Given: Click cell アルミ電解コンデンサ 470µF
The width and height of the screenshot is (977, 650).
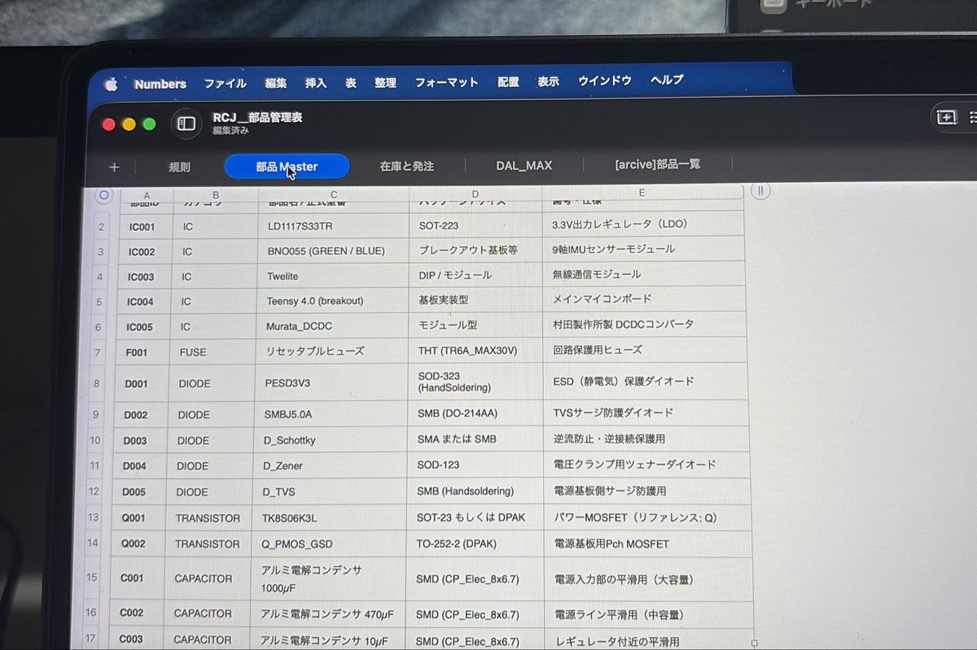Looking at the screenshot, I should 329,615.
